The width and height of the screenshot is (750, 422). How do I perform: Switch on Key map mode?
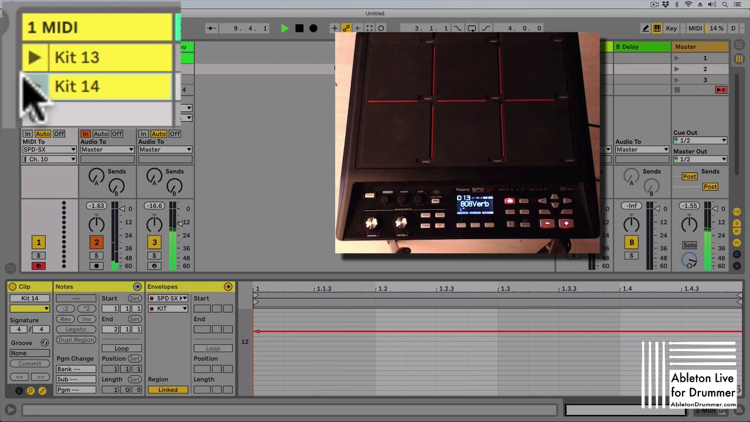click(671, 28)
